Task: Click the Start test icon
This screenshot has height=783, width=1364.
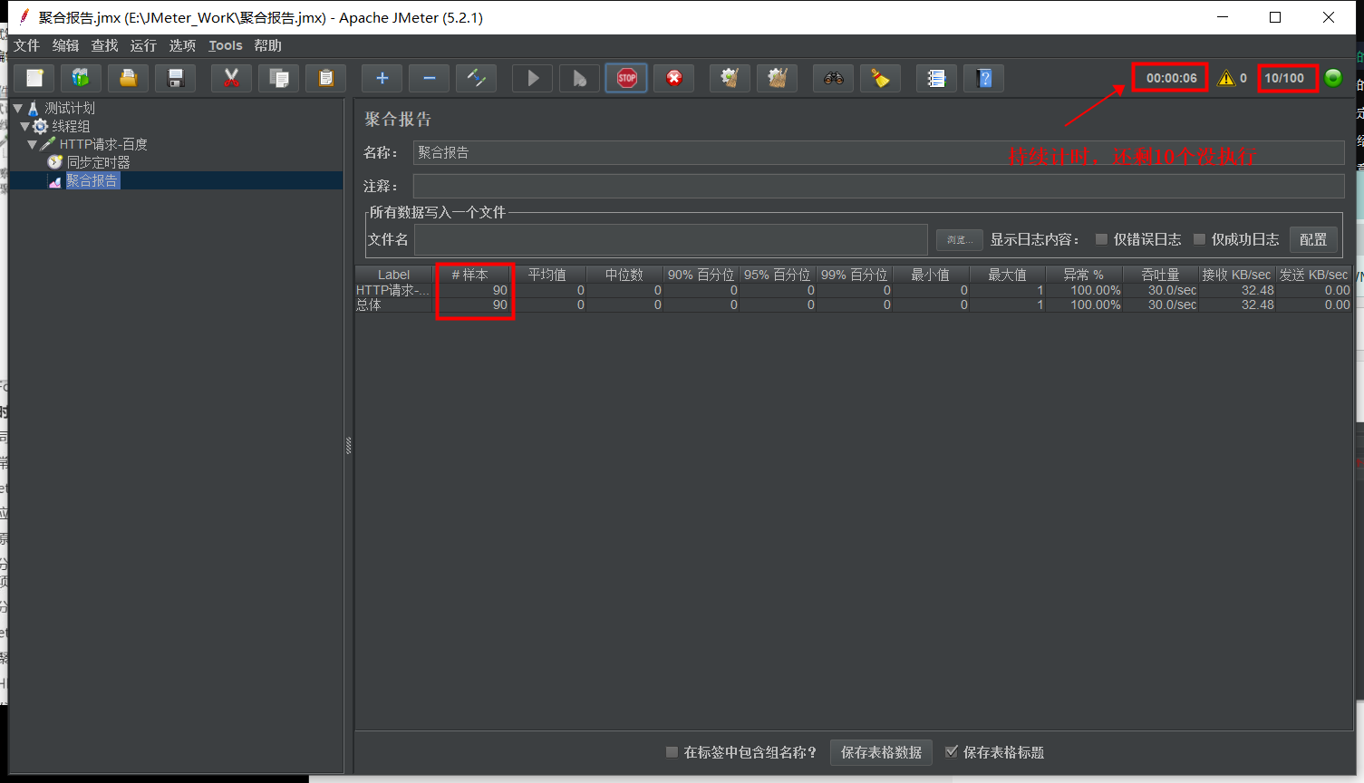Action: (x=532, y=78)
